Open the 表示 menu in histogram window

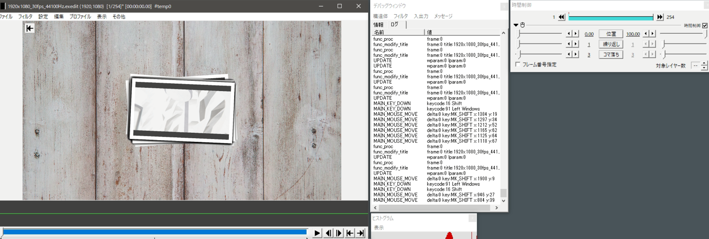378,227
